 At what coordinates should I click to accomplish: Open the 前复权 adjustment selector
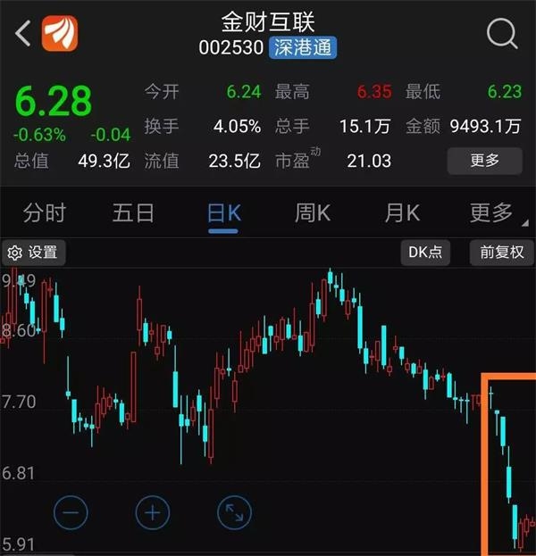coord(502,253)
